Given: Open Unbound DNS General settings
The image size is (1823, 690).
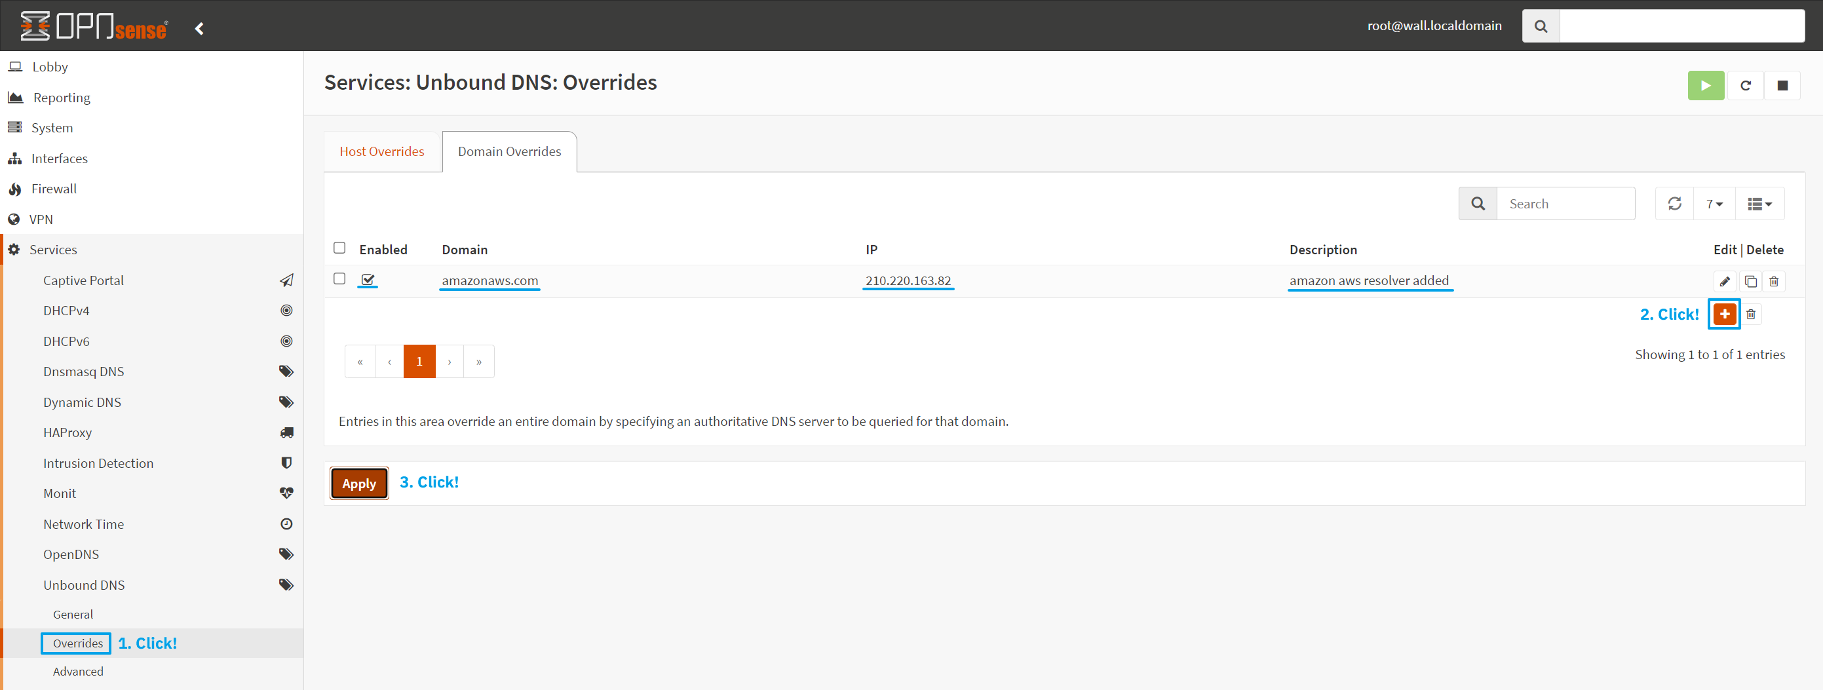Looking at the screenshot, I should coord(73,614).
